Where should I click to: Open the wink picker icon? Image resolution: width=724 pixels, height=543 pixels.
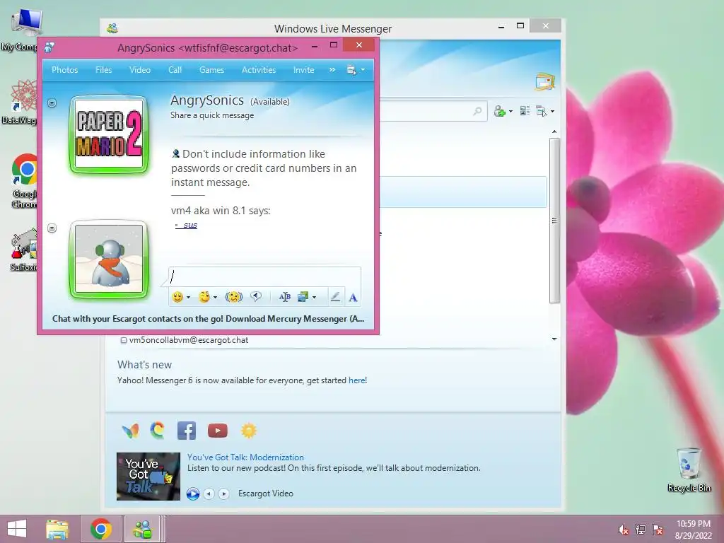[x=204, y=297]
